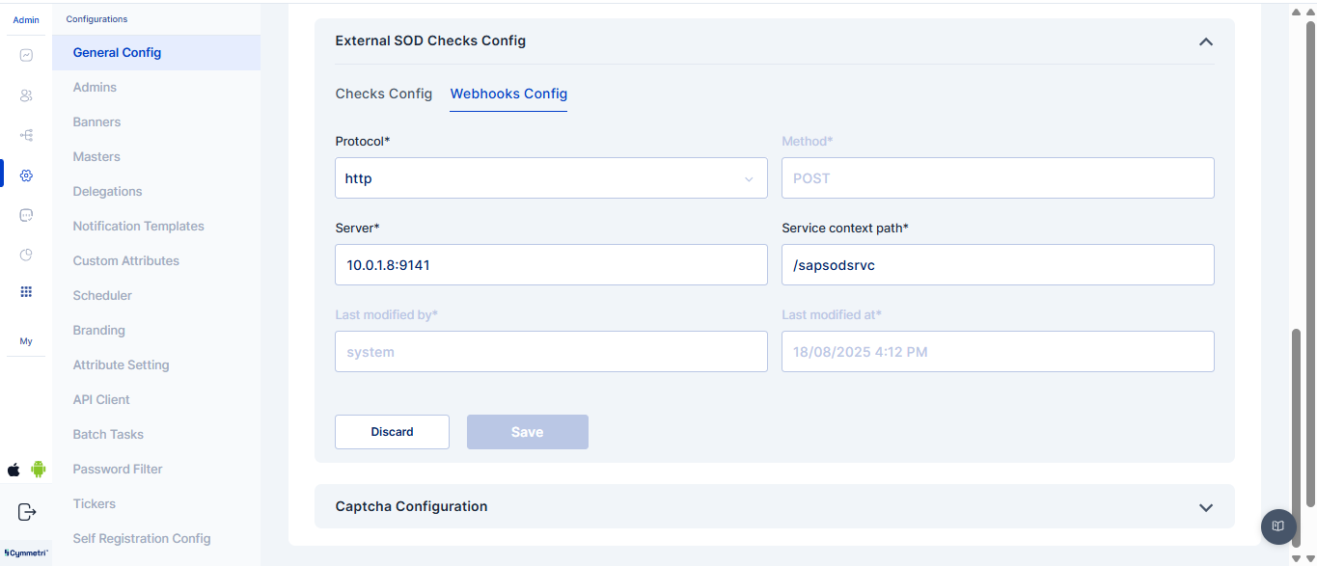This screenshot has width=1317, height=566.
Task: Switch to the Checks Config tab
Action: coord(383,94)
